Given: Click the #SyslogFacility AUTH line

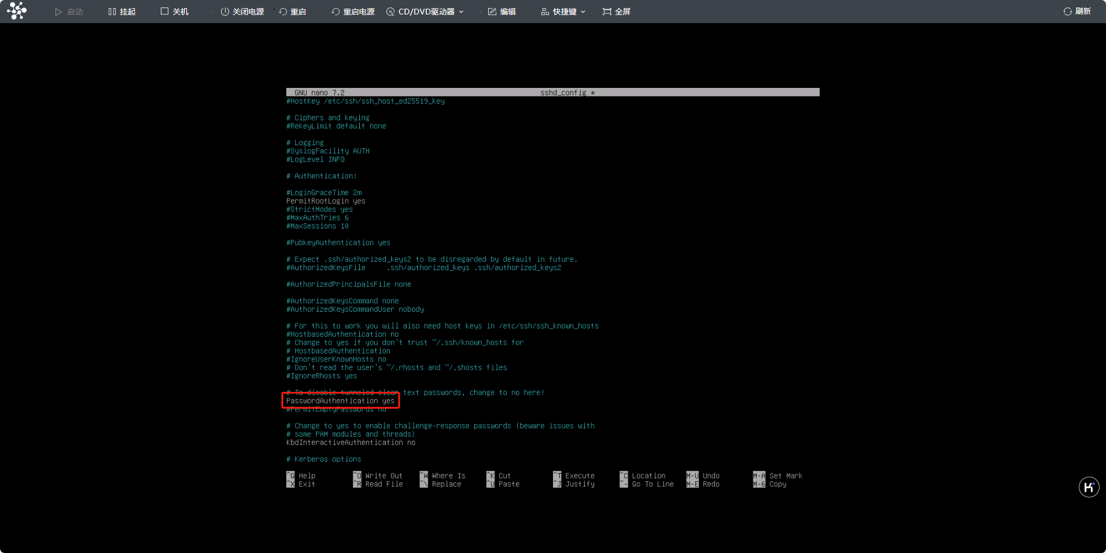Looking at the screenshot, I should click(328, 151).
